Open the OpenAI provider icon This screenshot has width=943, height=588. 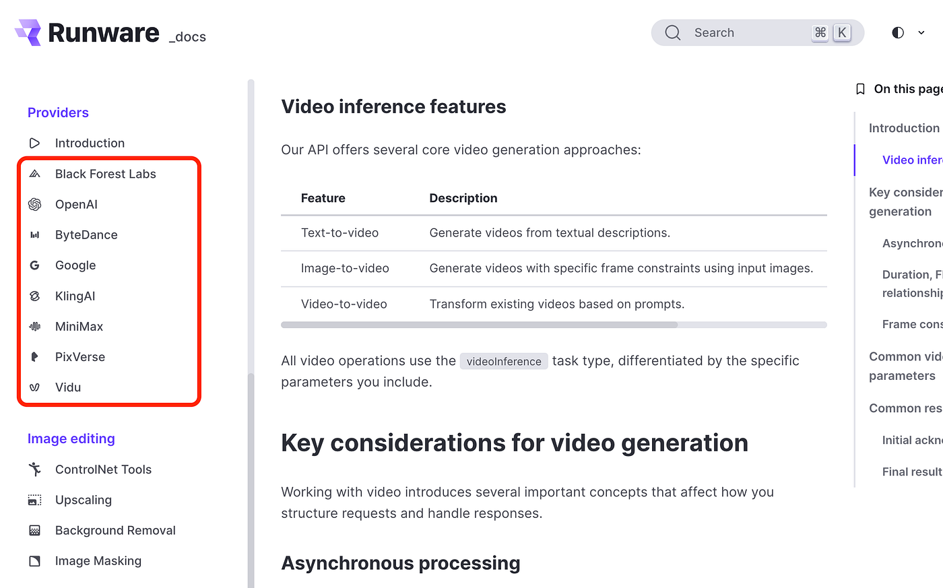click(35, 204)
